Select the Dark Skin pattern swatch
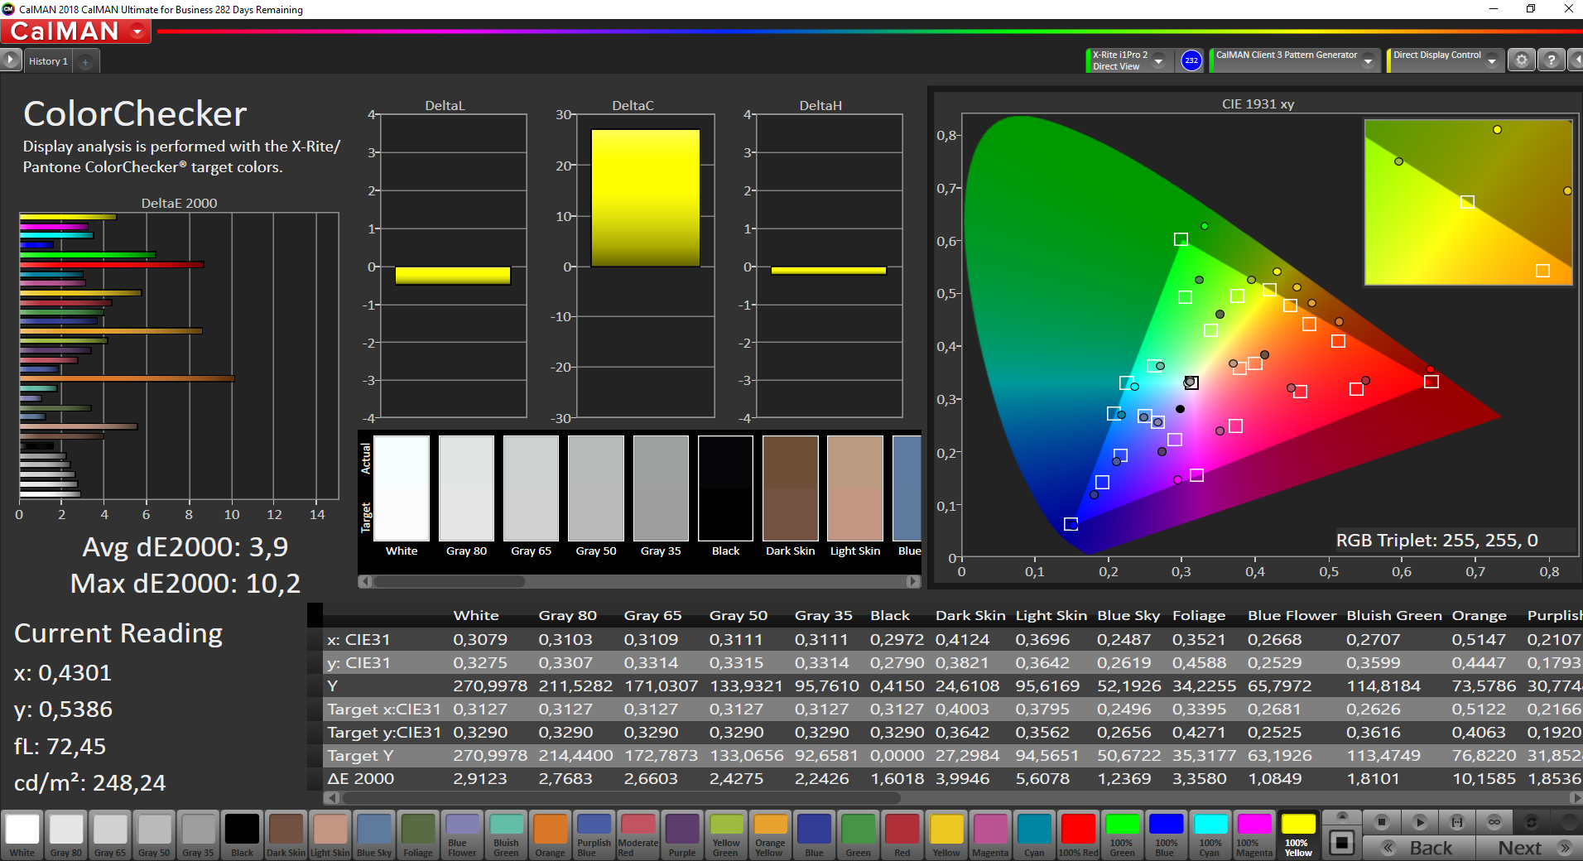This screenshot has width=1583, height=861. [x=286, y=835]
